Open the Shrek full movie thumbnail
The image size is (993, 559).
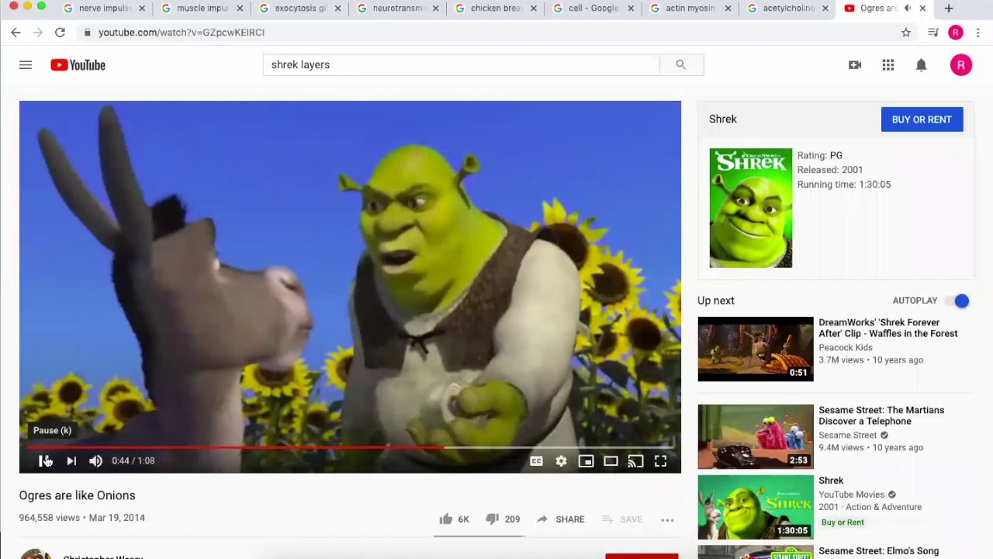756,507
